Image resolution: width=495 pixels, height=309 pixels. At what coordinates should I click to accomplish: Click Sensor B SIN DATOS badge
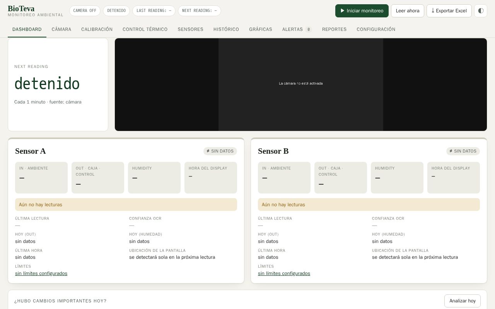point(463,151)
